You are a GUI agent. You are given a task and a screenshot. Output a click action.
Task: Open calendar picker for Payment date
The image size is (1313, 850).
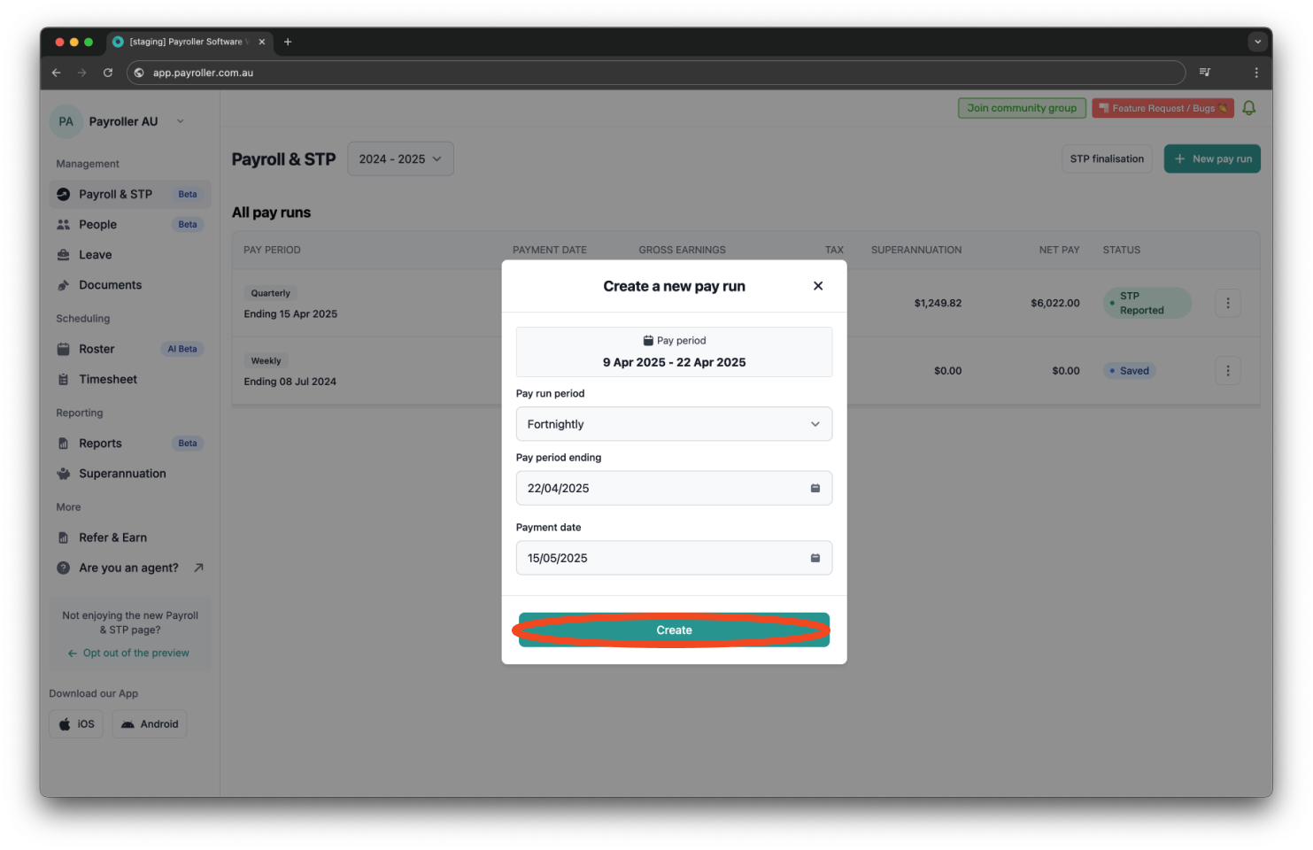815,559
